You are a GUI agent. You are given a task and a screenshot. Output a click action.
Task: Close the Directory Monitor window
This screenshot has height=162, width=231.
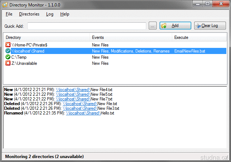pyautogui.click(x=221, y=4)
